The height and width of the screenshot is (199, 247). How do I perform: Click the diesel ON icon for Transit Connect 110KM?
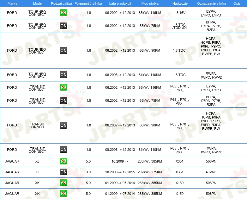(63, 150)
